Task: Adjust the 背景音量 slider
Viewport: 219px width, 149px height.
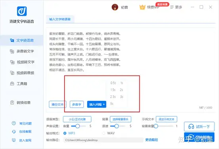Action: pyautogui.click(x=156, y=126)
